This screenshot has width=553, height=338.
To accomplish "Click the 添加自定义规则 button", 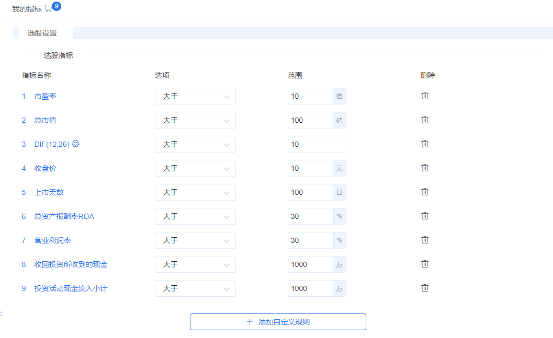I will point(277,321).
